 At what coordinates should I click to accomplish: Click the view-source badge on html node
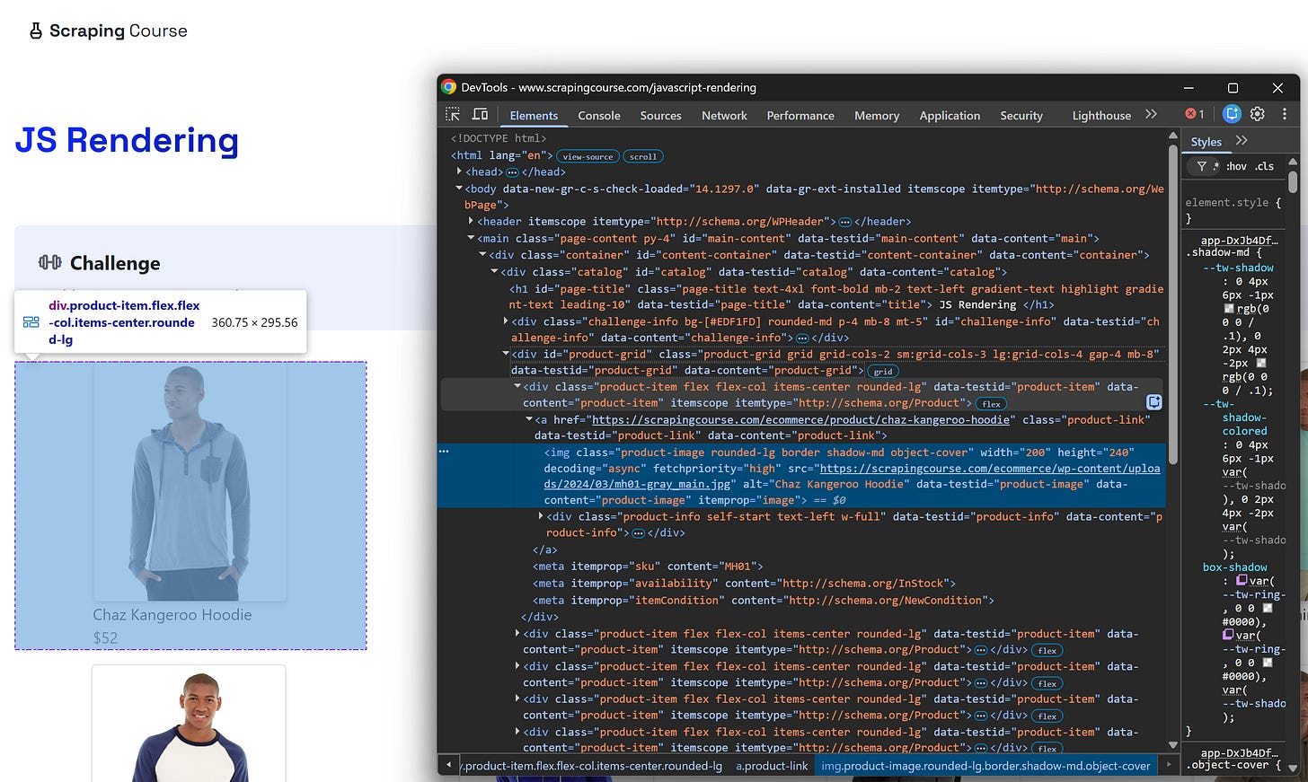(588, 156)
